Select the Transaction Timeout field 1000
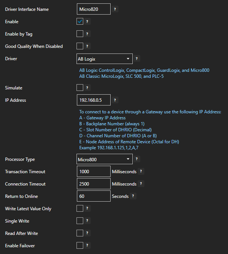 94,171
